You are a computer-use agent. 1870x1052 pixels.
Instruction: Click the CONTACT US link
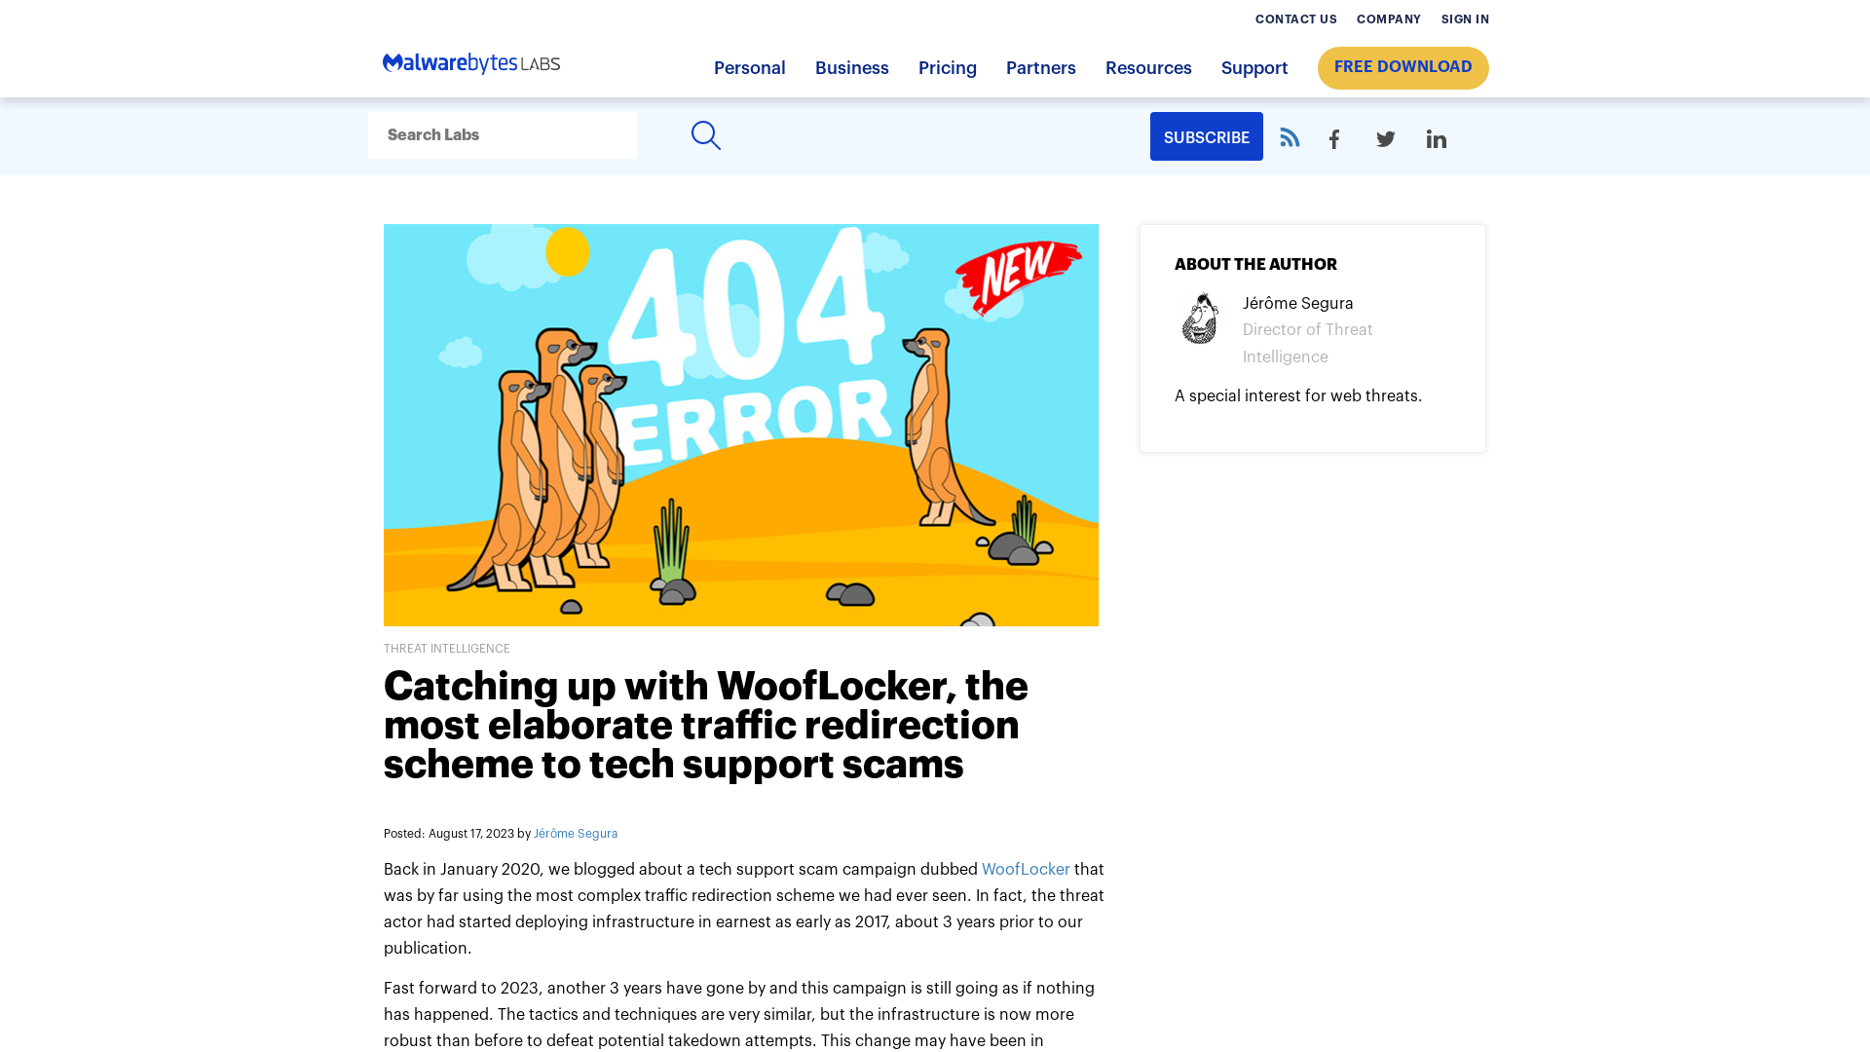coord(1296,19)
